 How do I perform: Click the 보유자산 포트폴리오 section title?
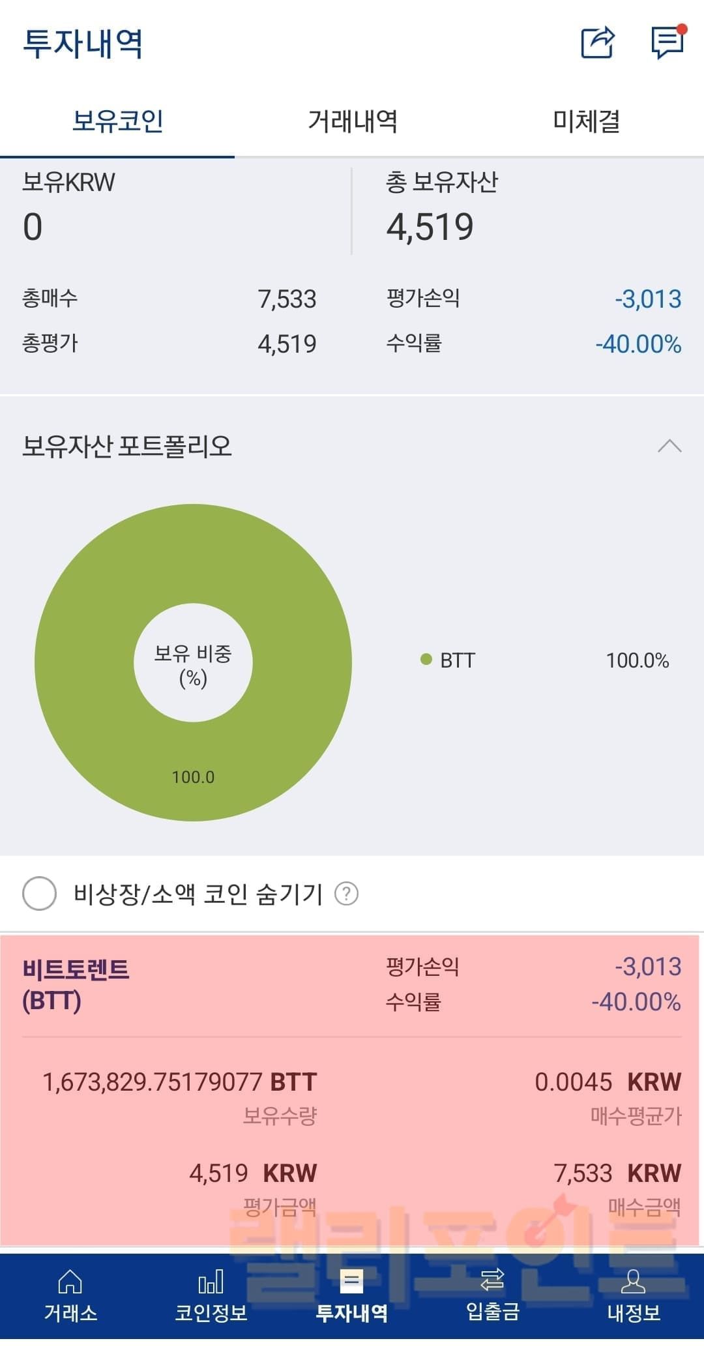(127, 447)
